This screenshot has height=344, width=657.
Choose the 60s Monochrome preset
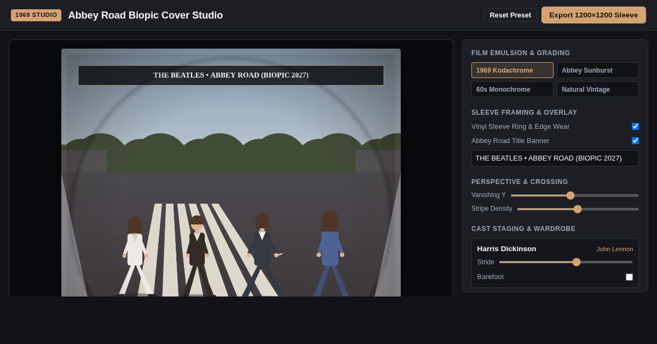(512, 90)
